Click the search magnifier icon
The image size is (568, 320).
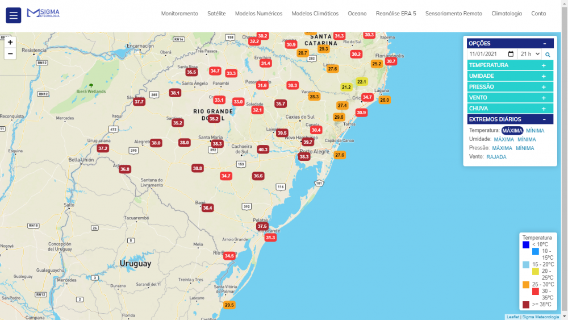pos(548,55)
